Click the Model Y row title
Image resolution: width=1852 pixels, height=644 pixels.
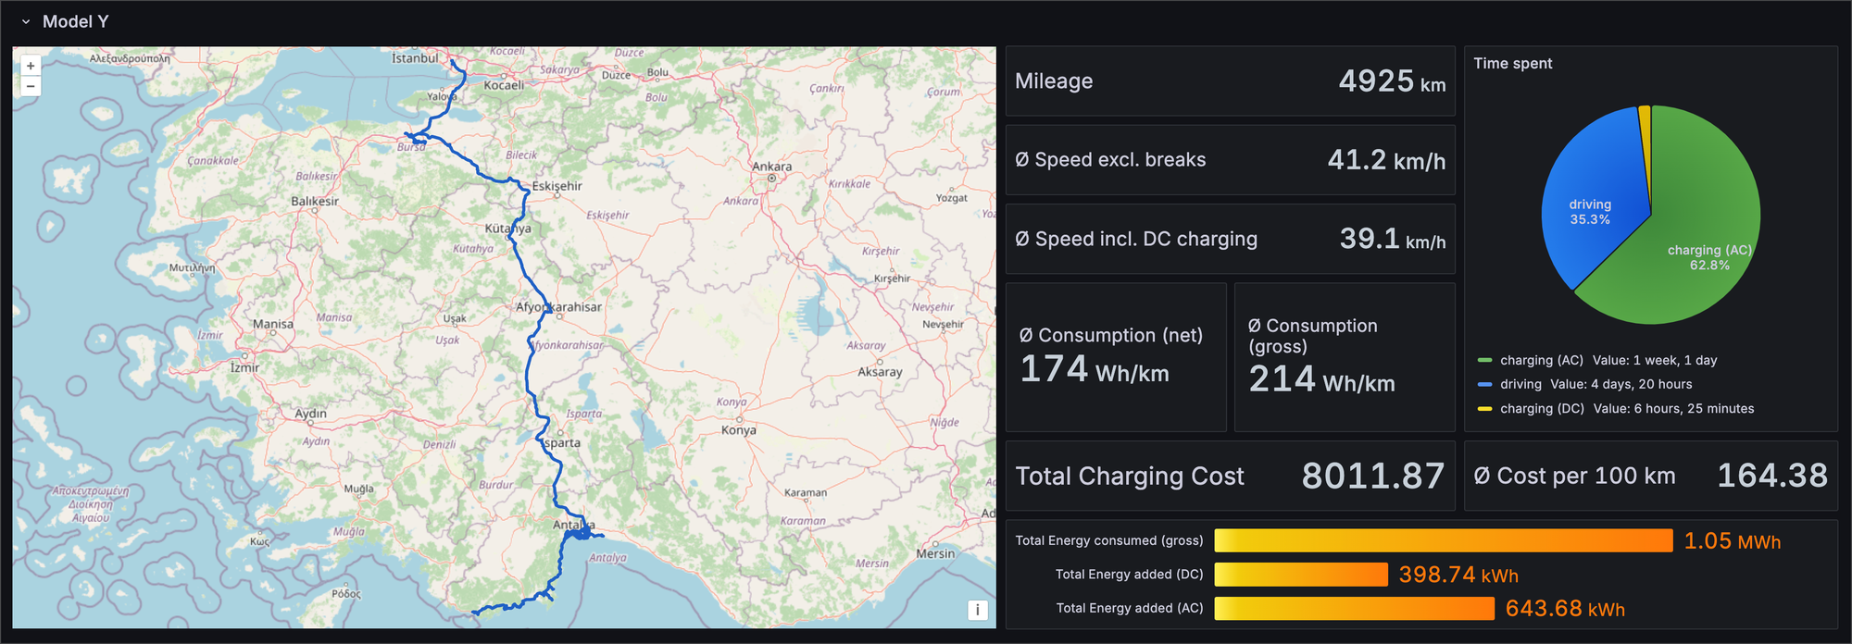(x=76, y=22)
